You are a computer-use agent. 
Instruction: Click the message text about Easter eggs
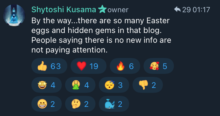click(101, 35)
